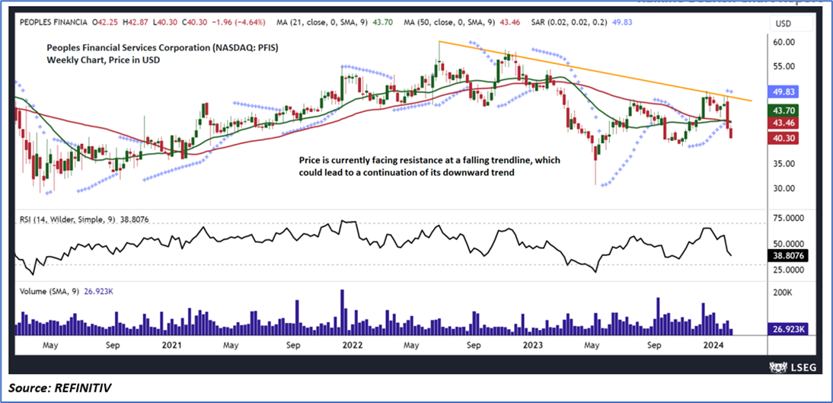Click the H42.87 high value in header
The width and height of the screenshot is (833, 403).
tap(136, 24)
